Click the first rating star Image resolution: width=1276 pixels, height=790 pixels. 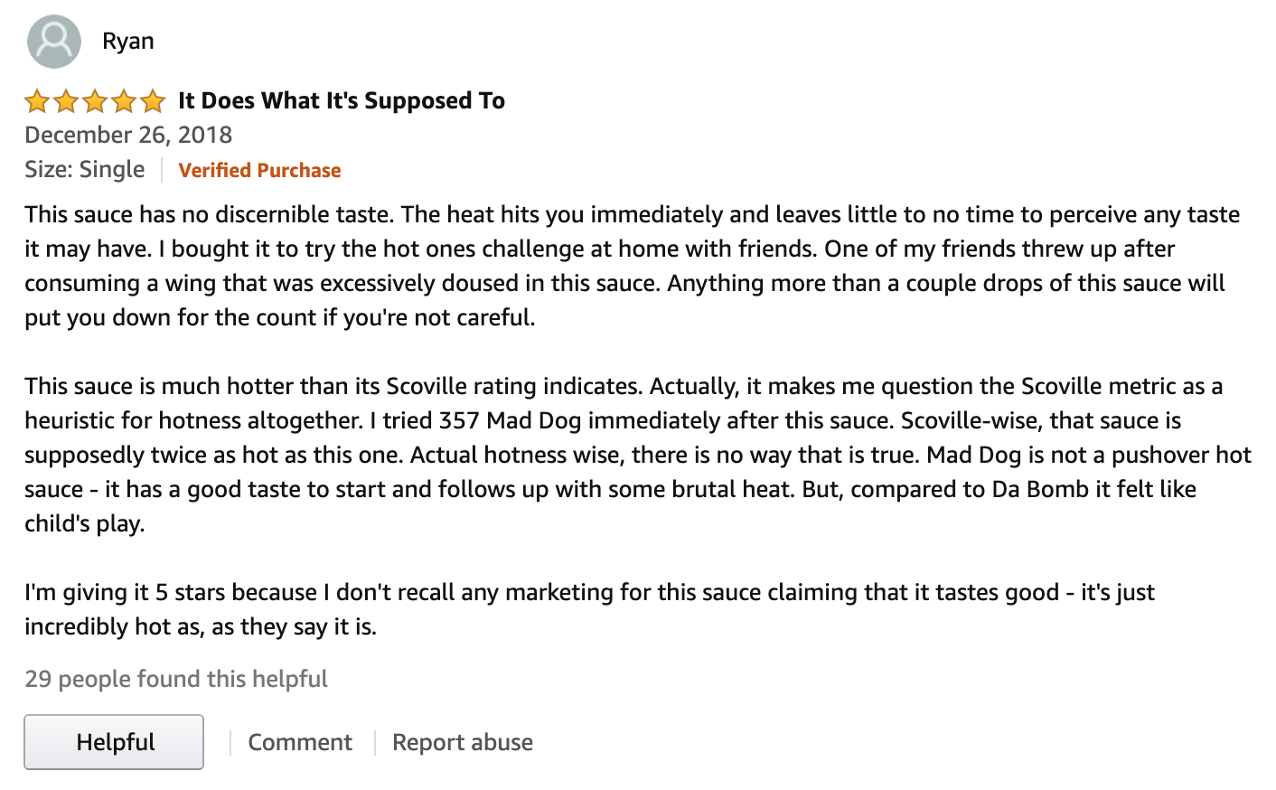click(37, 101)
